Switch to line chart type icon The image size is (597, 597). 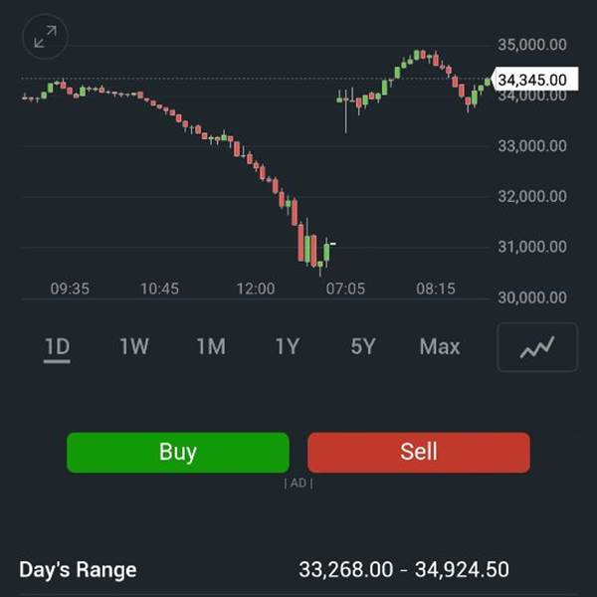(537, 347)
